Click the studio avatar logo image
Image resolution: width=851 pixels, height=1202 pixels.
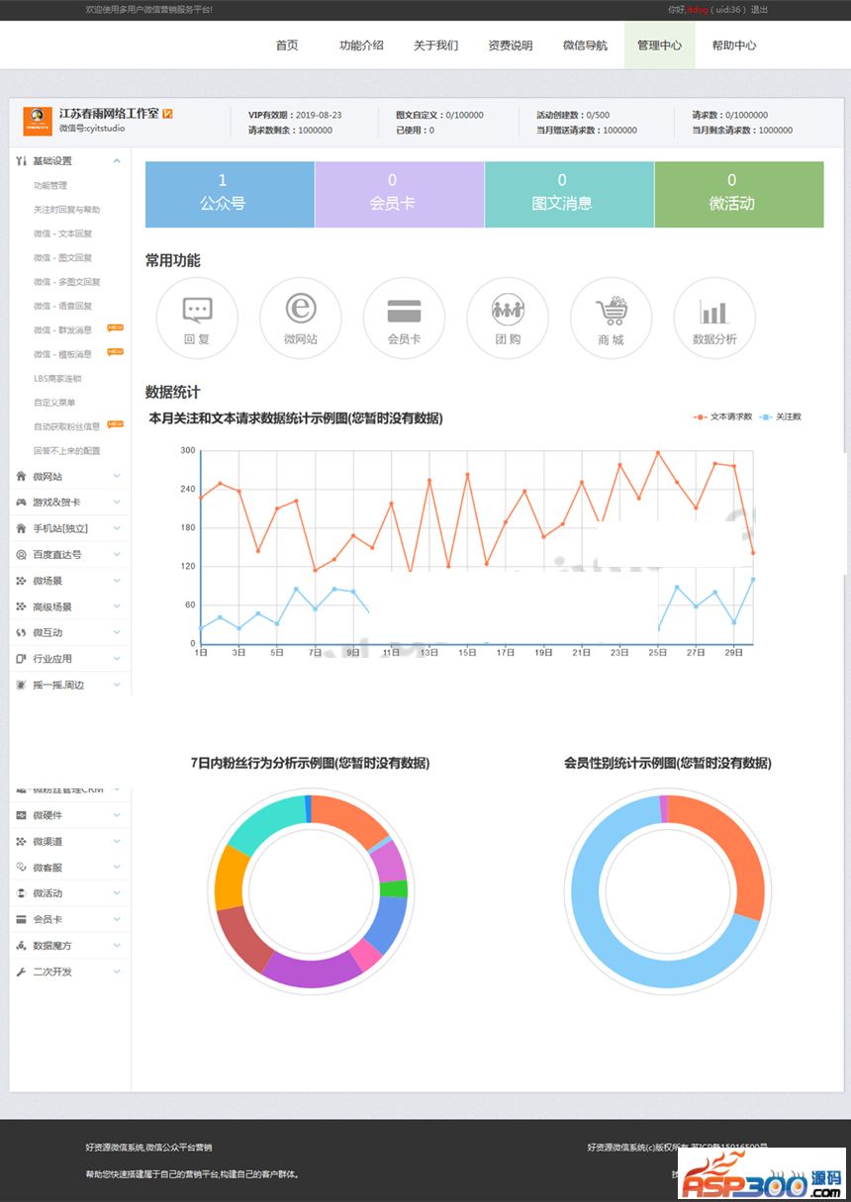pyautogui.click(x=38, y=121)
